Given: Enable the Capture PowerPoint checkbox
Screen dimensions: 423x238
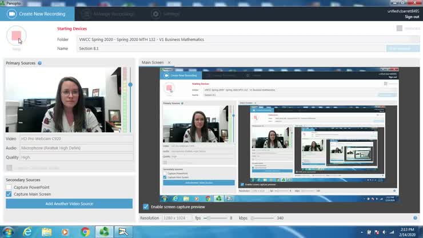Looking at the screenshot, I should tap(9, 187).
